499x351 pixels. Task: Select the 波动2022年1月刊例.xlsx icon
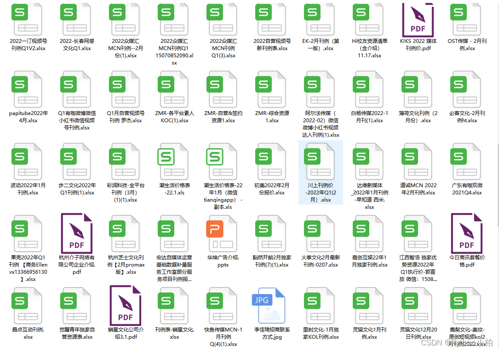(x=27, y=161)
